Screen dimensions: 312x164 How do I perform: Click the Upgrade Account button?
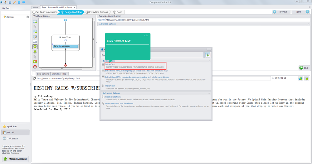tap(15, 159)
